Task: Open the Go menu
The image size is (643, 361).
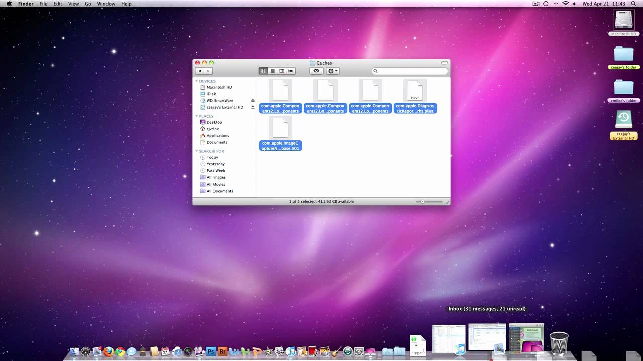Action: pyautogui.click(x=88, y=4)
